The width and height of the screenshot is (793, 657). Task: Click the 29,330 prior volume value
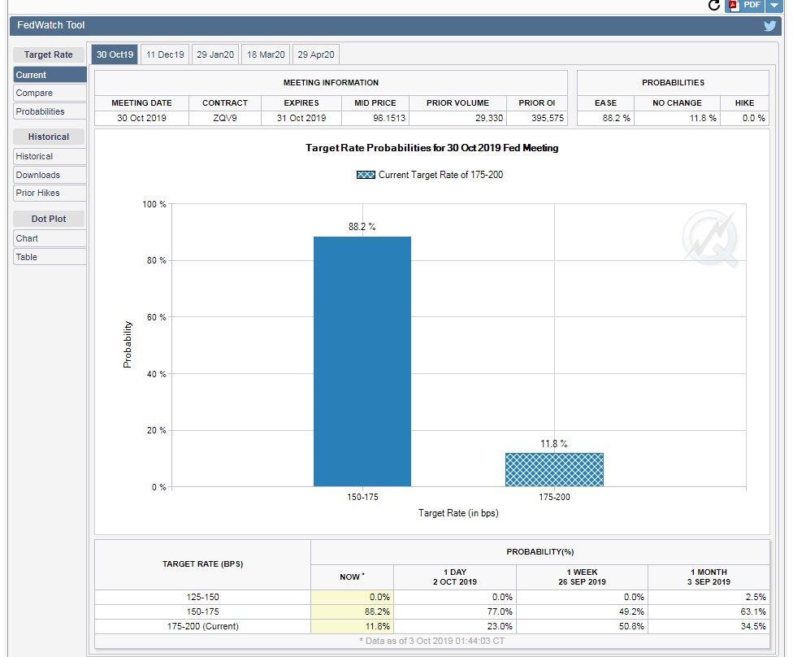457,118
